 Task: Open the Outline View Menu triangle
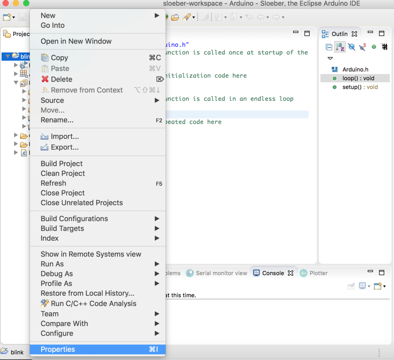[x=330, y=58]
